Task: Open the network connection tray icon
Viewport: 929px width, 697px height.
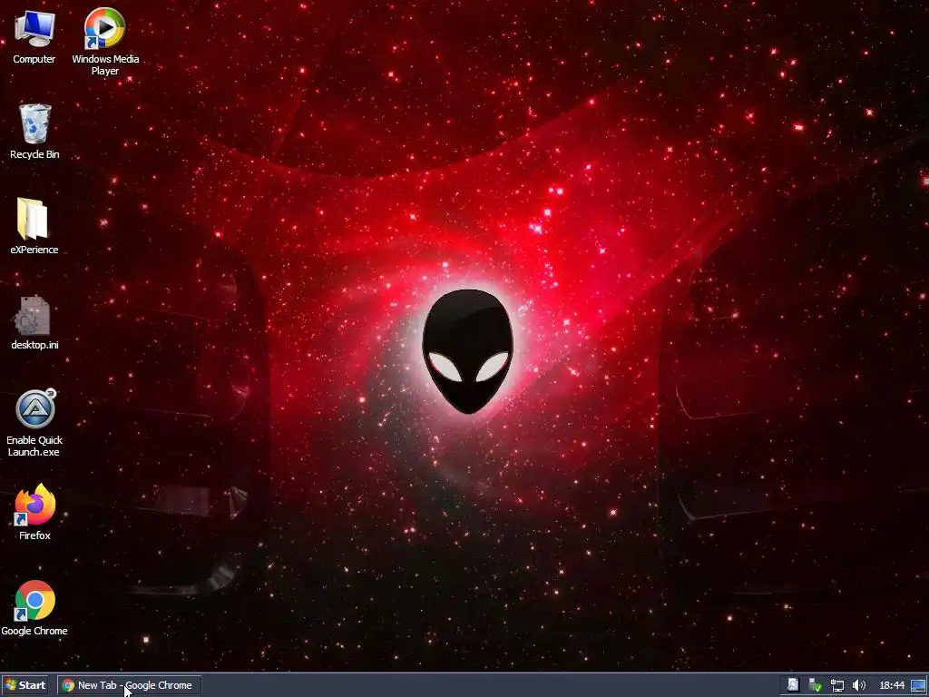Action: [837, 685]
